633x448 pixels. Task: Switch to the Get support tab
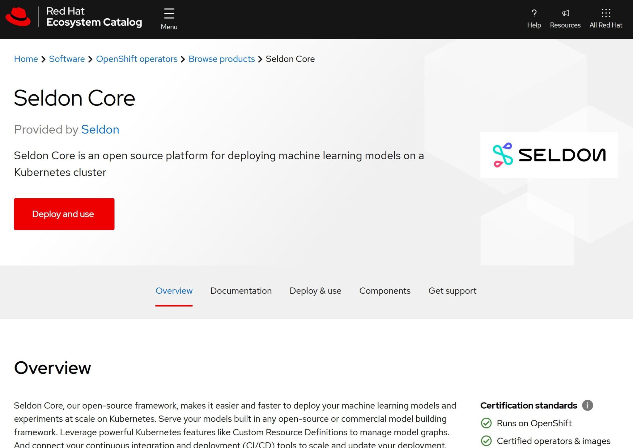click(x=452, y=291)
